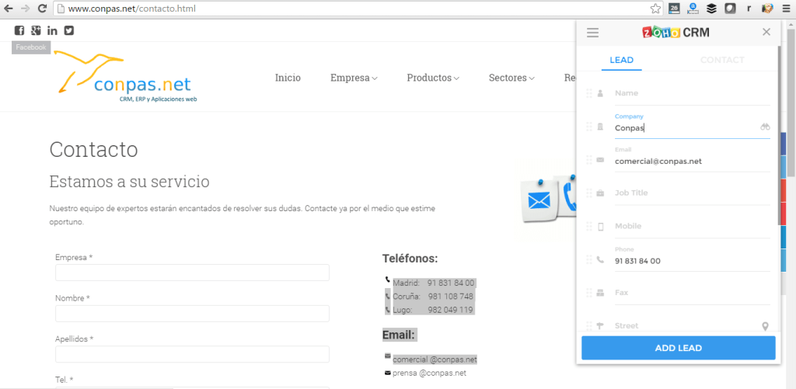Click the Madrid phone number 91 831 84 00
This screenshot has width=796, height=389.
(451, 283)
